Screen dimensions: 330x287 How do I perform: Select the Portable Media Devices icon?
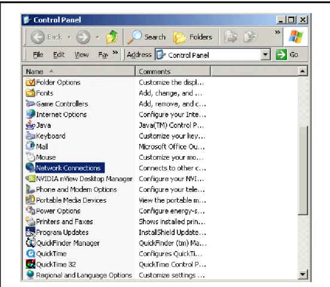click(30, 200)
